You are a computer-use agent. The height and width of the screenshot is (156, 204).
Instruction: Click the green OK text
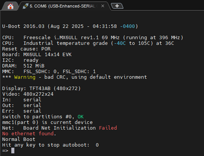click(x=81, y=117)
